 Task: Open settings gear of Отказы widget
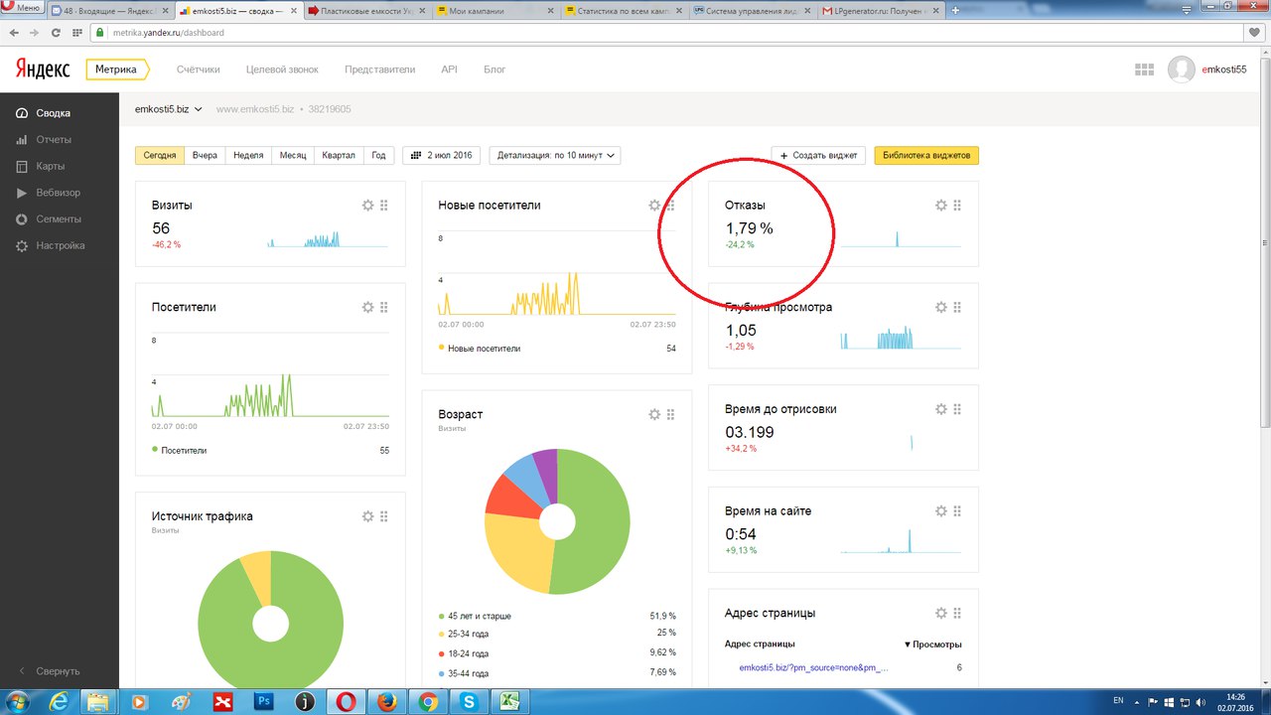coord(941,206)
